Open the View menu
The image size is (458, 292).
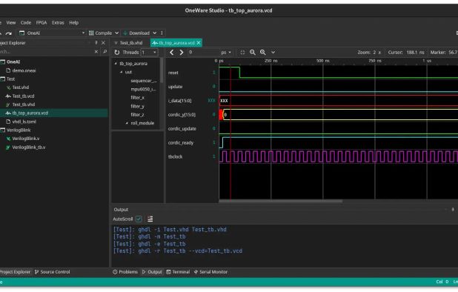(11, 22)
